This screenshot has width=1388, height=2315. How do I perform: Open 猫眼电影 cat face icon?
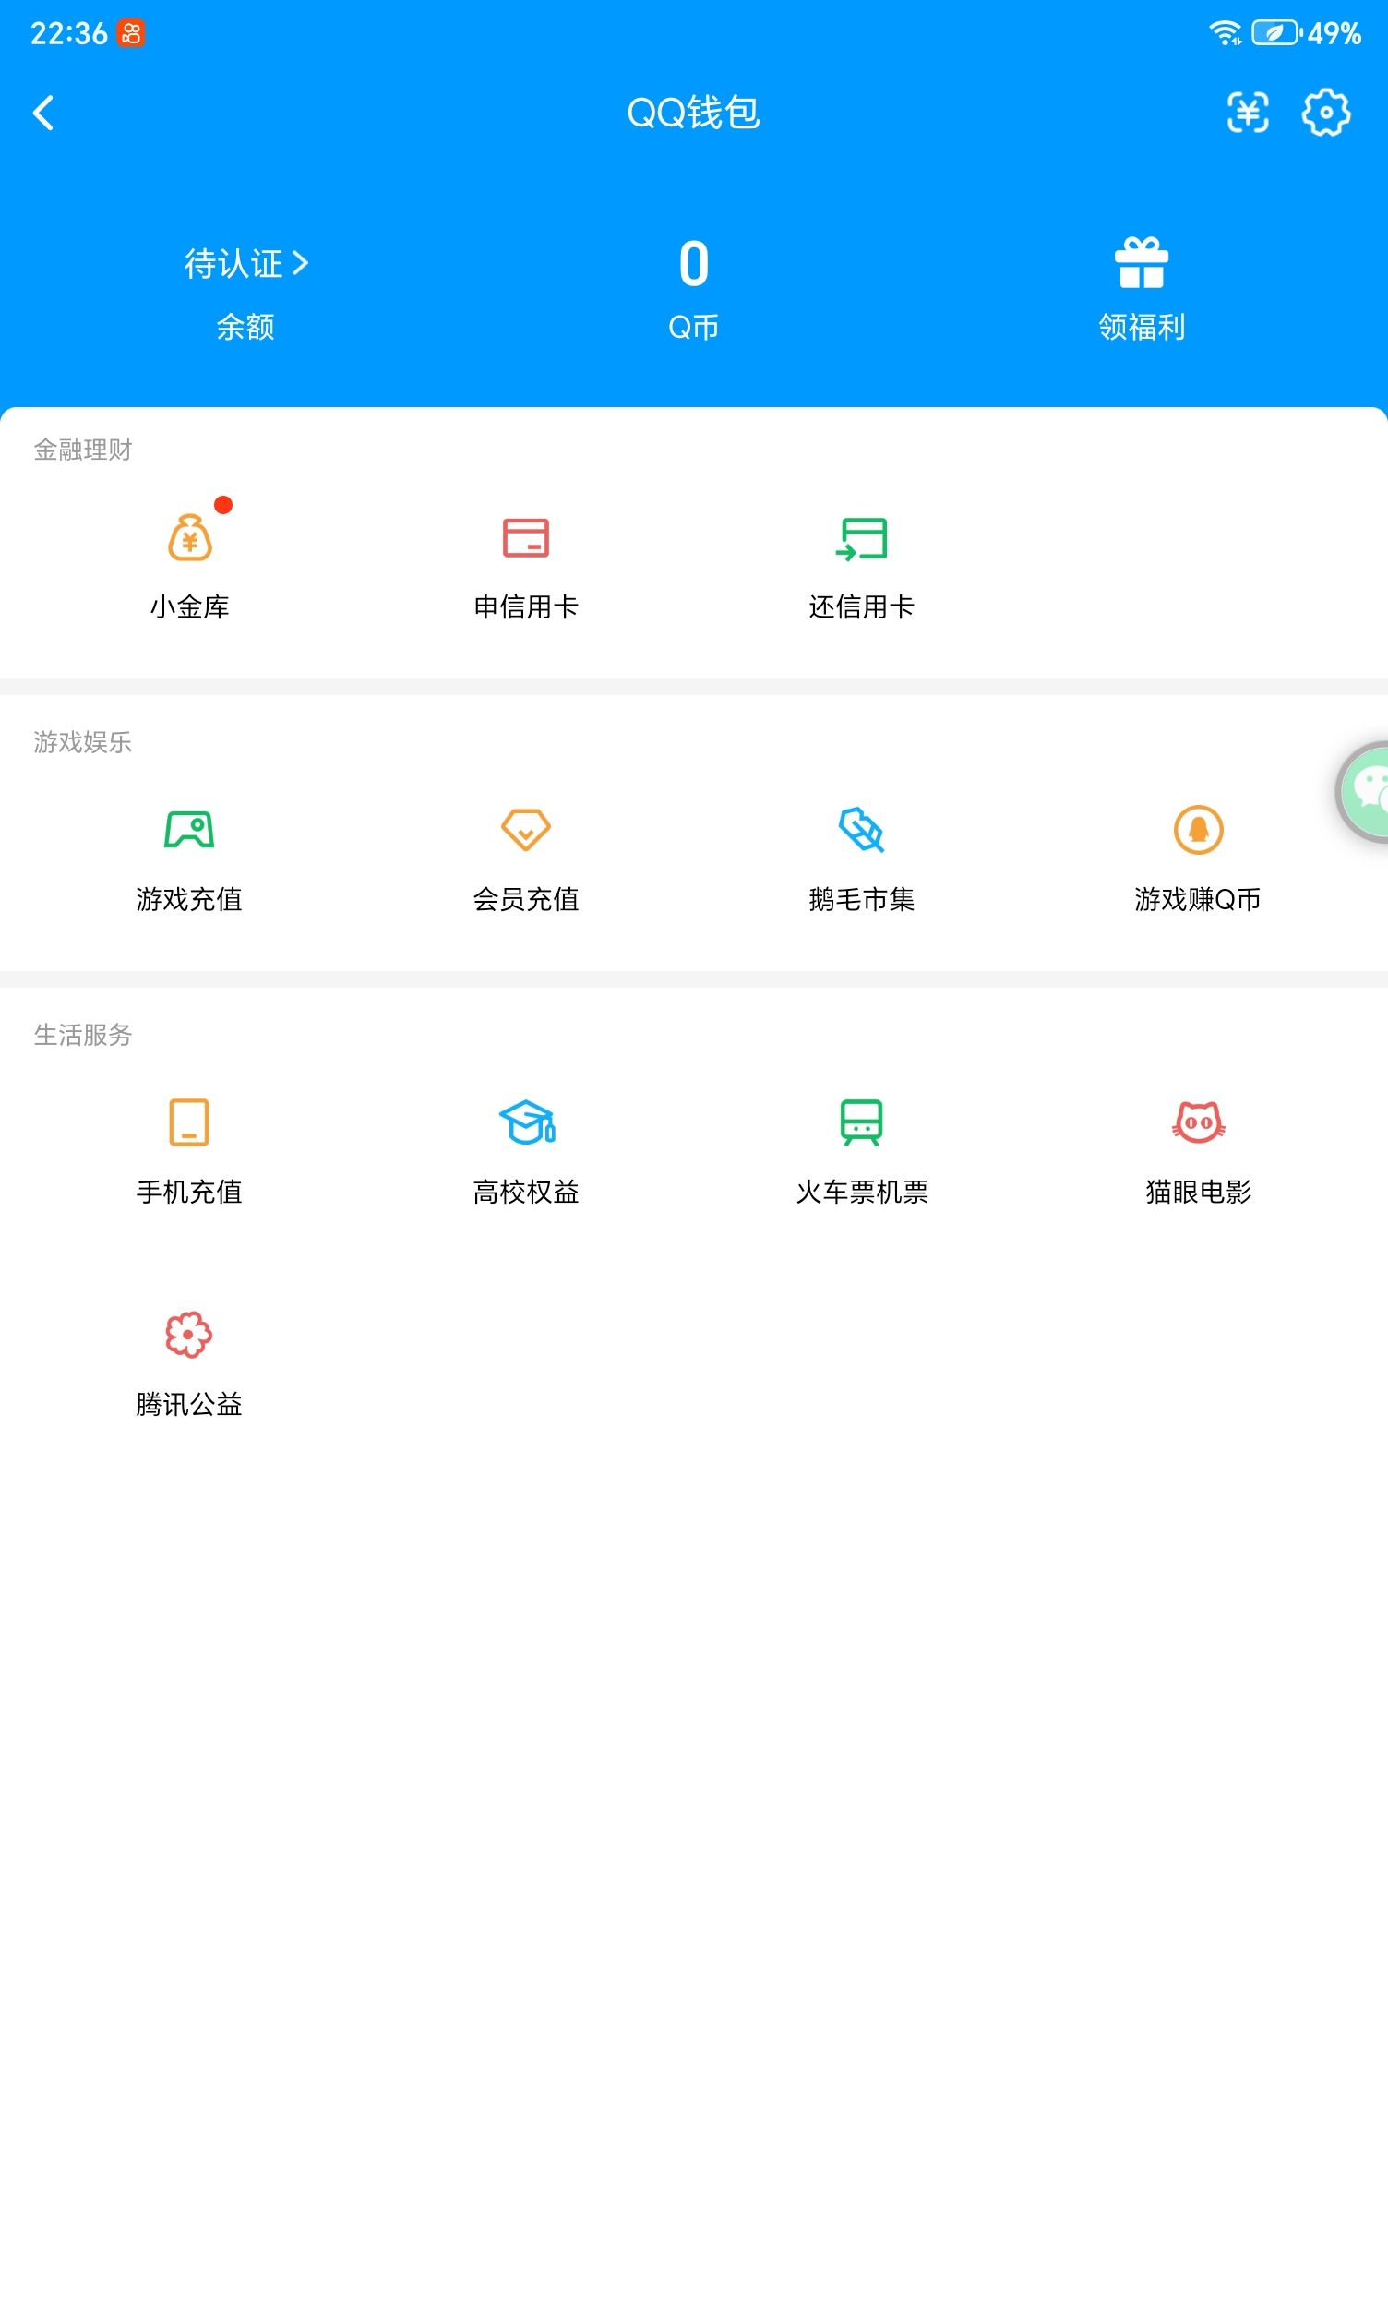click(x=1198, y=1122)
